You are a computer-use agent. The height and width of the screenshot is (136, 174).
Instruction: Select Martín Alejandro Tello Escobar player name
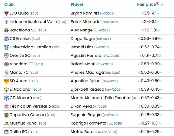click(101, 98)
